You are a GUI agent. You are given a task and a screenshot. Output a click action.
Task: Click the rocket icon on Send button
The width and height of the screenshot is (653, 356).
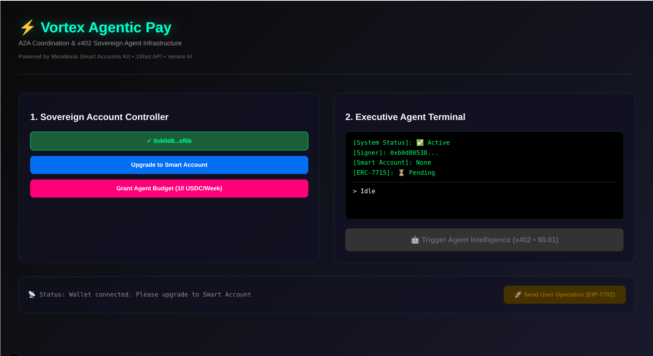point(518,295)
